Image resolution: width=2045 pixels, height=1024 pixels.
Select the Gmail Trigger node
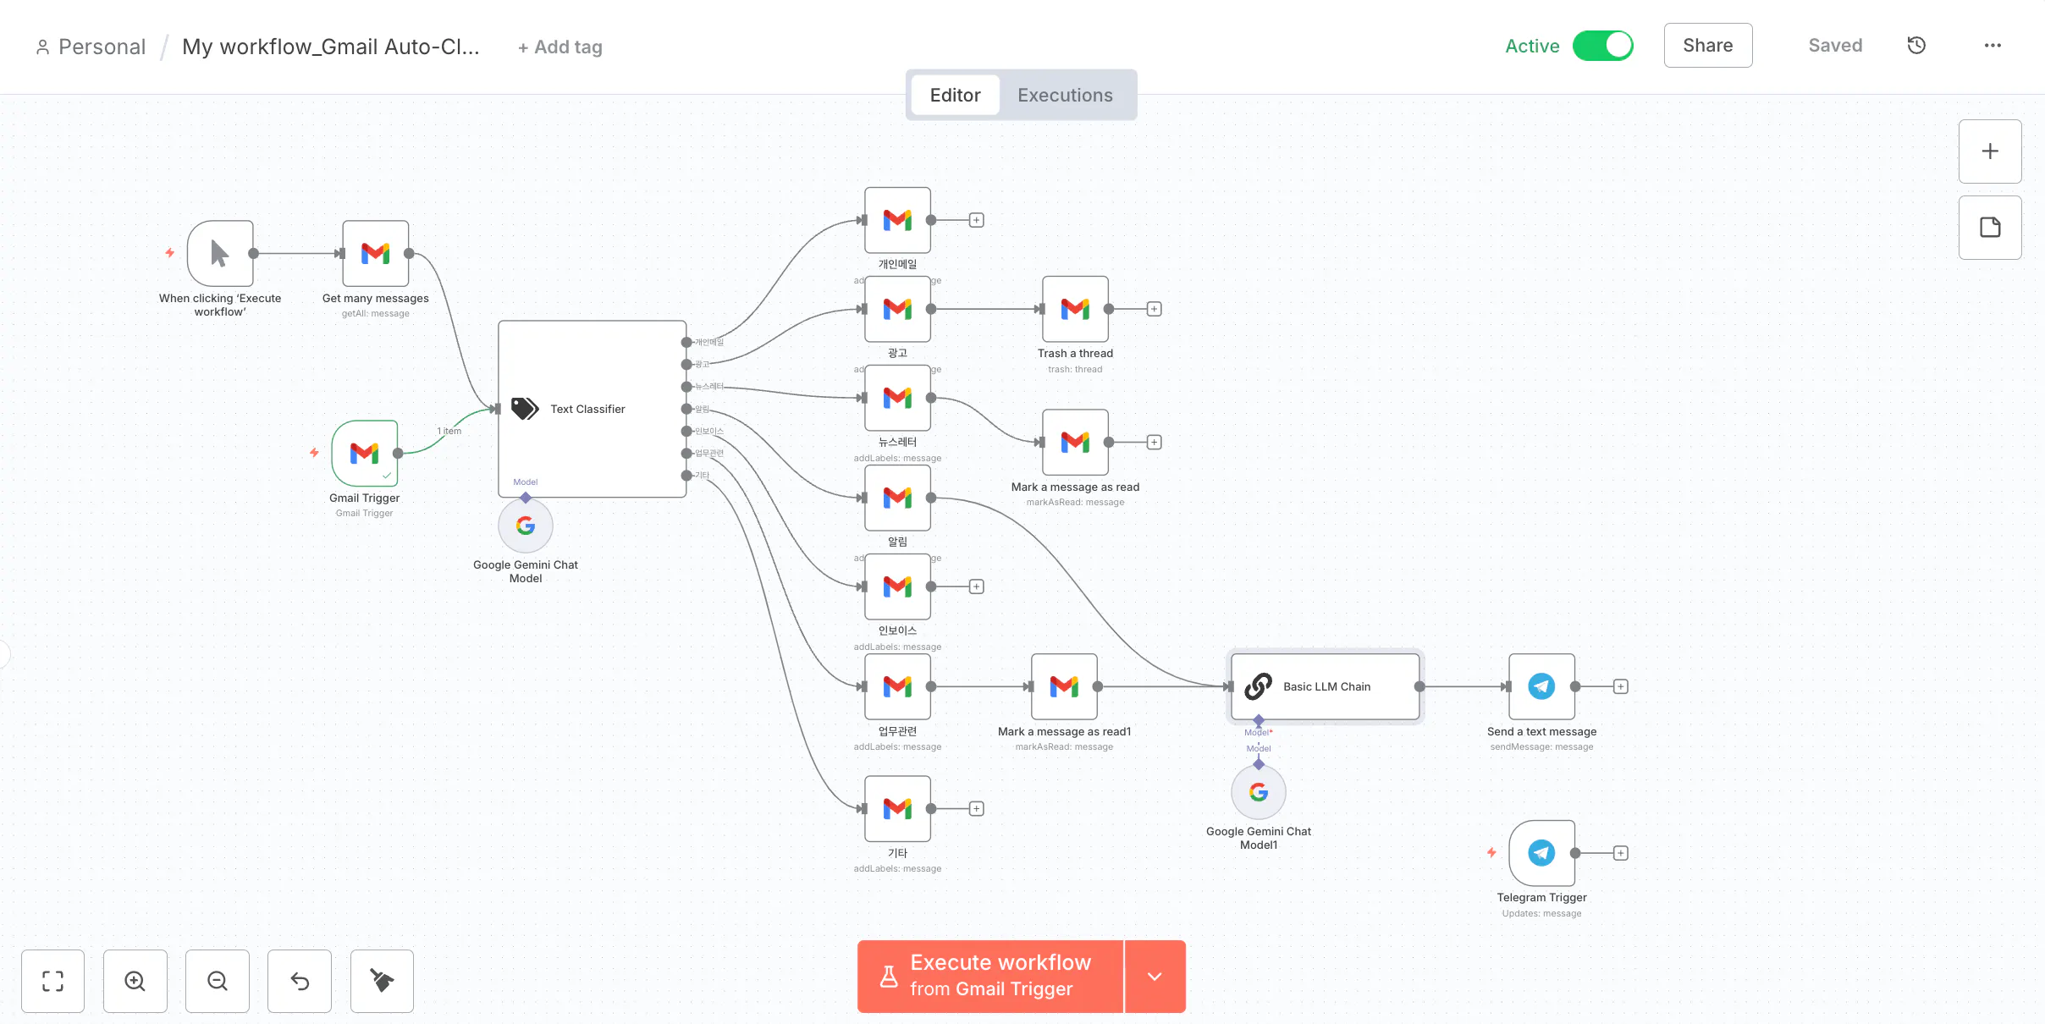tap(365, 453)
